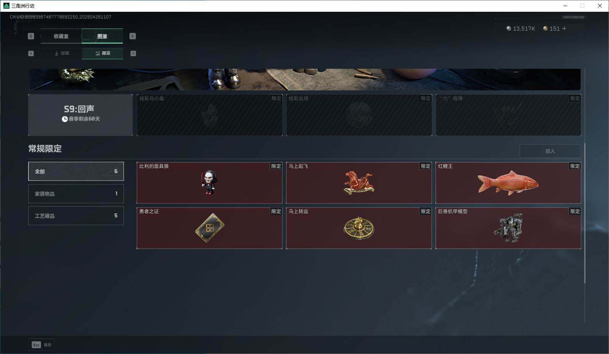Select the 比利的面具狼 doll item
This screenshot has height=354, width=609.
tap(209, 183)
